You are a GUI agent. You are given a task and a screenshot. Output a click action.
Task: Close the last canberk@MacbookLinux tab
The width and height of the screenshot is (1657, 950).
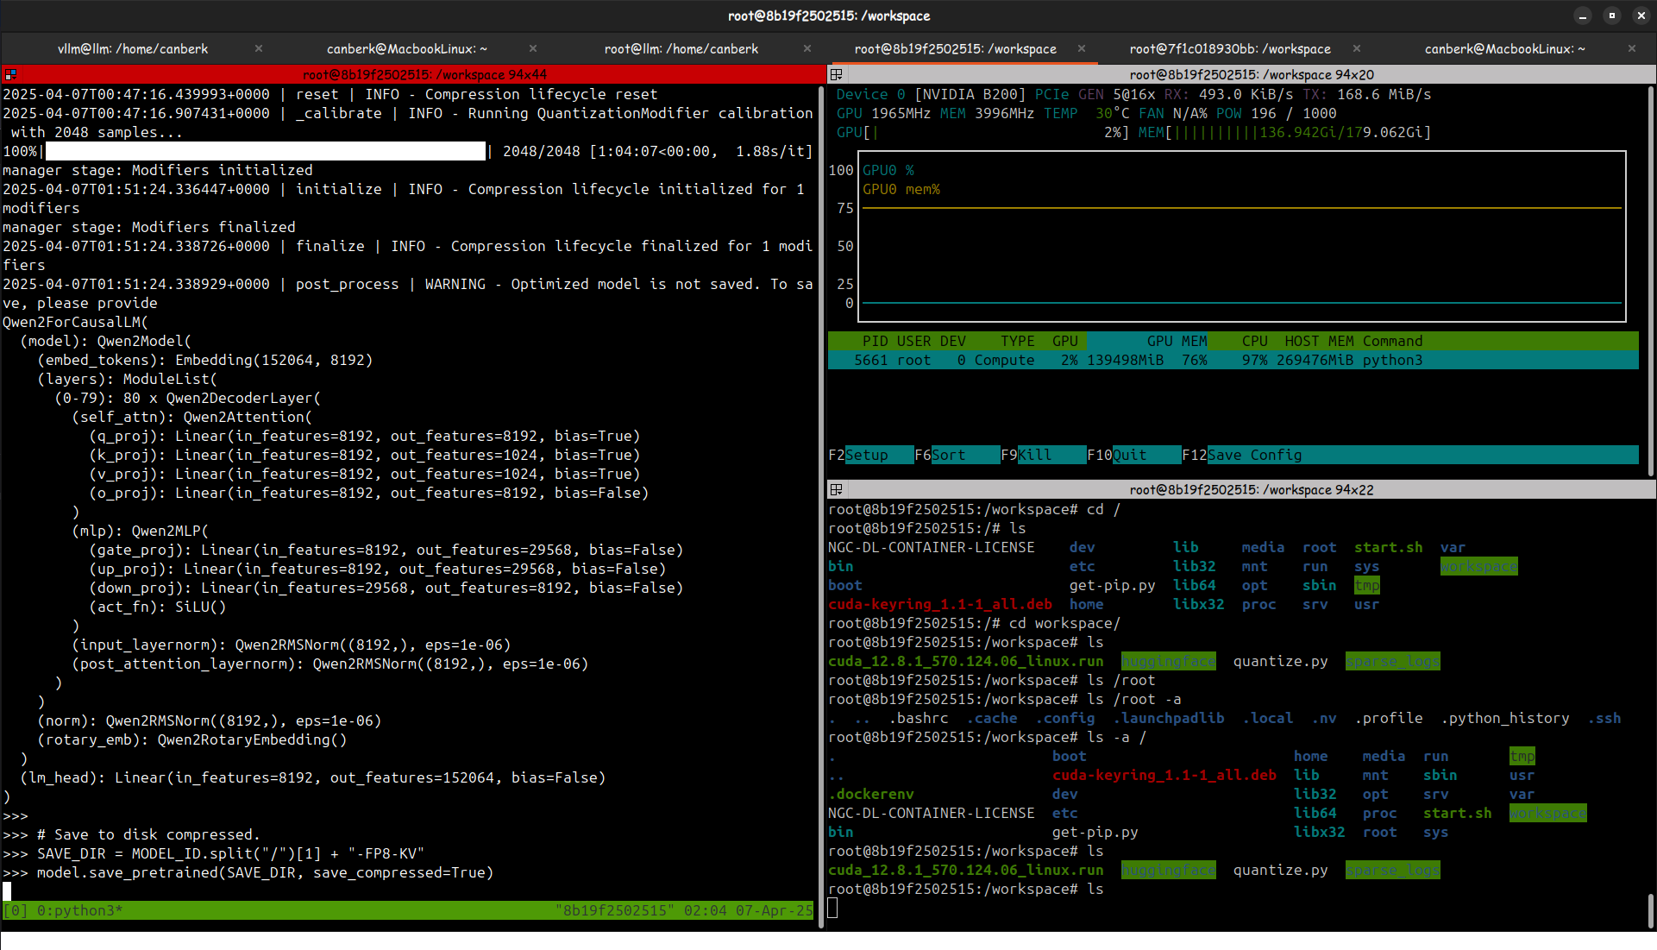(x=1632, y=49)
